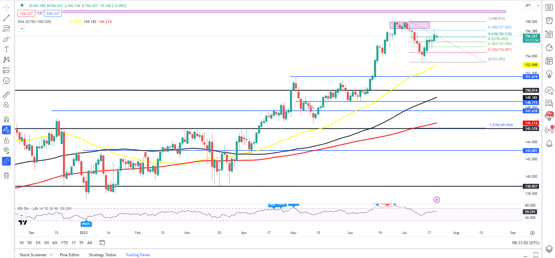This screenshot has height=258, width=555.
Task: Open the chart patterns tool
Action: (x=6, y=60)
